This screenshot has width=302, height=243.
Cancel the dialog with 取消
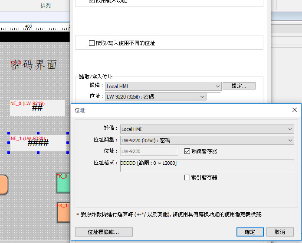[280, 232]
